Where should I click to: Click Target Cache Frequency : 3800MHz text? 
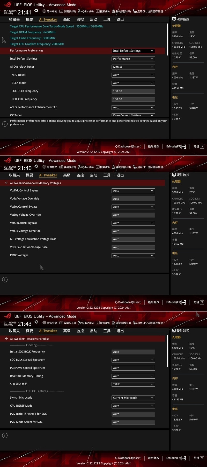[33, 38]
